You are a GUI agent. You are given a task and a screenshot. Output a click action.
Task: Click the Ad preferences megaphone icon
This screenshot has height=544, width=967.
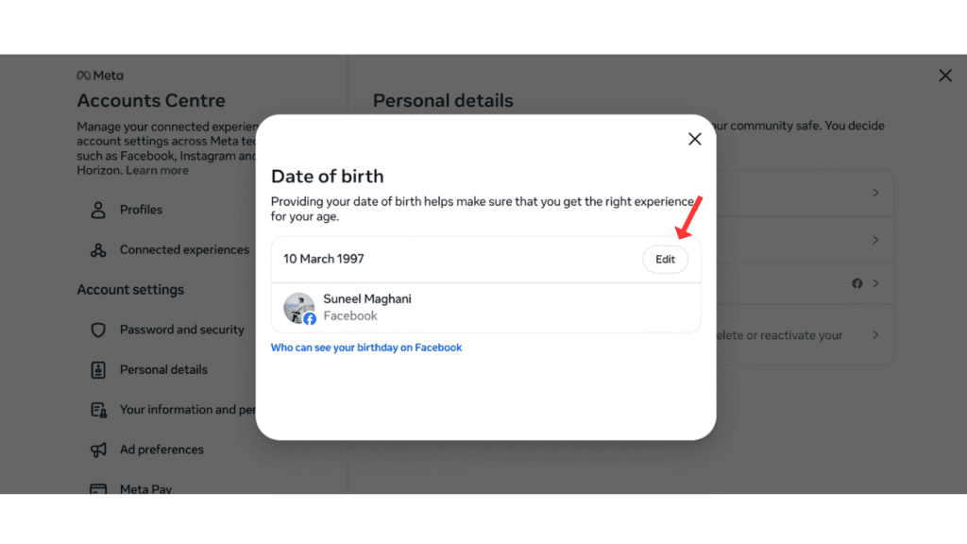coord(98,450)
